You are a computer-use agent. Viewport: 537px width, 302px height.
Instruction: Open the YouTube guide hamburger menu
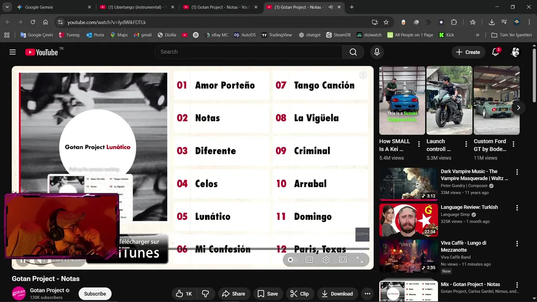13,52
